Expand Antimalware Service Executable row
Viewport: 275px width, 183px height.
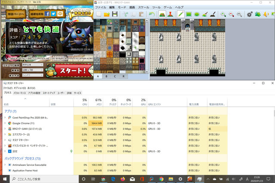point(5,165)
